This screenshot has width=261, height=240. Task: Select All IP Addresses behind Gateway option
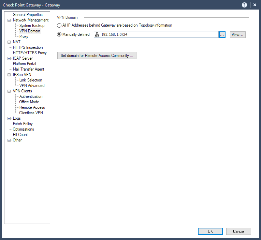[59, 25]
